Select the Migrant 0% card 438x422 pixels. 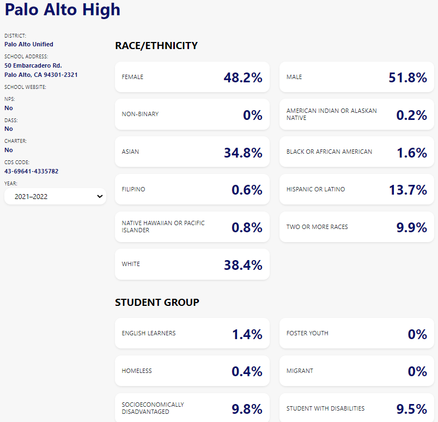356,371
